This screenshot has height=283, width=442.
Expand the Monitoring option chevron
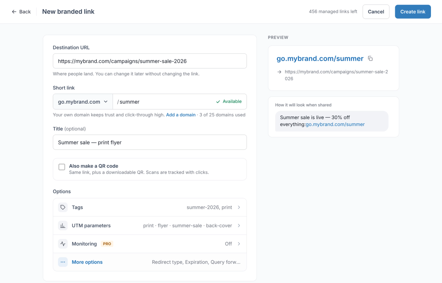pos(239,244)
